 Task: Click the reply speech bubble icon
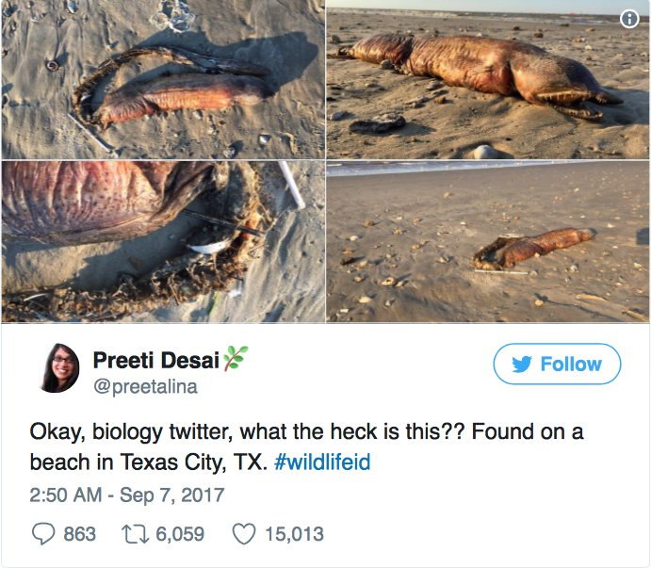tap(42, 534)
